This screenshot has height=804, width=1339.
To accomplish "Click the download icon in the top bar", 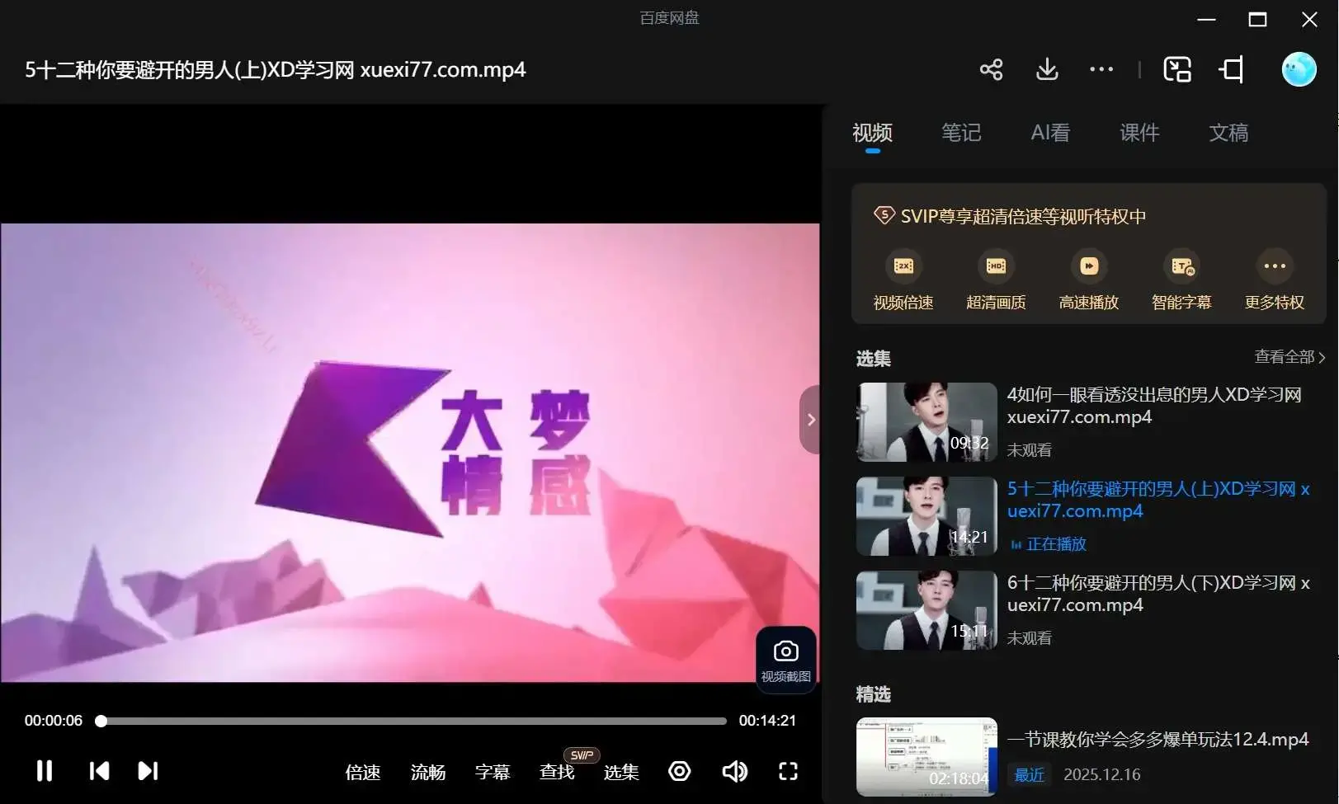I will click(1046, 69).
